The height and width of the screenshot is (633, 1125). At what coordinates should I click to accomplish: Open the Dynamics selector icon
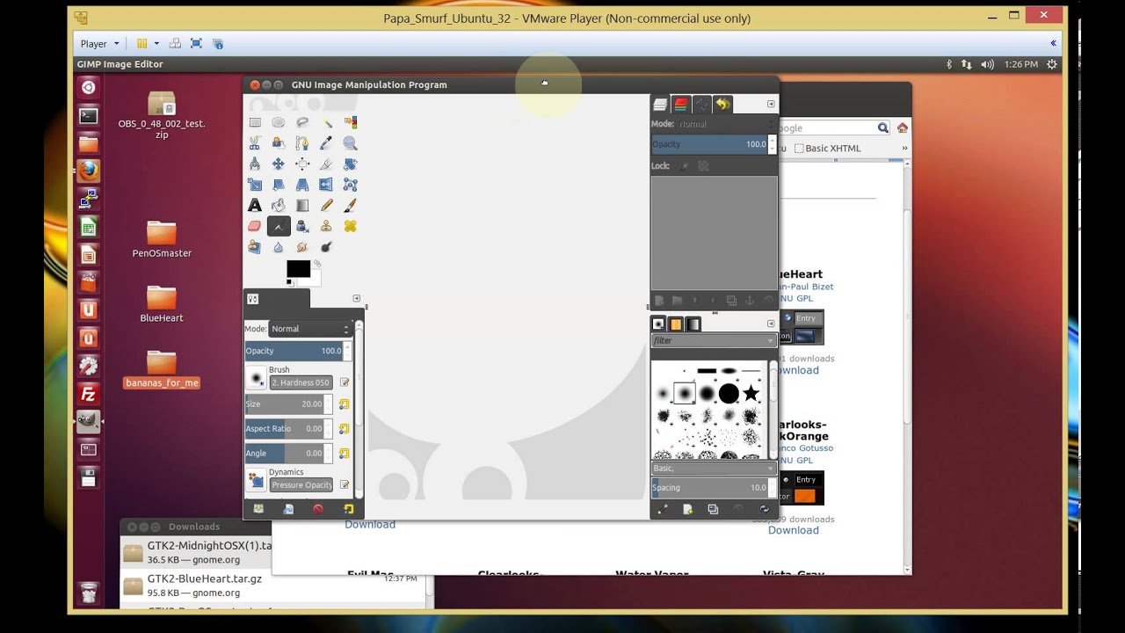pyautogui.click(x=256, y=480)
